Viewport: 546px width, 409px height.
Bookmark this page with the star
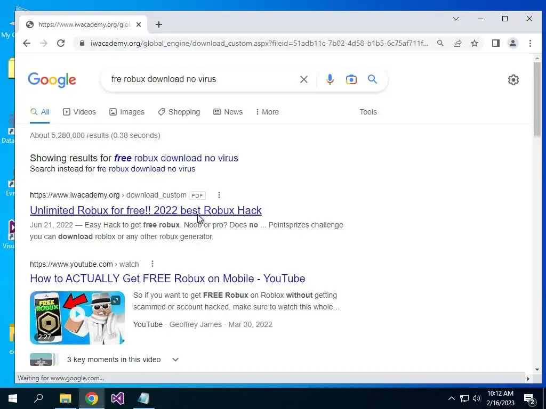[x=474, y=43]
